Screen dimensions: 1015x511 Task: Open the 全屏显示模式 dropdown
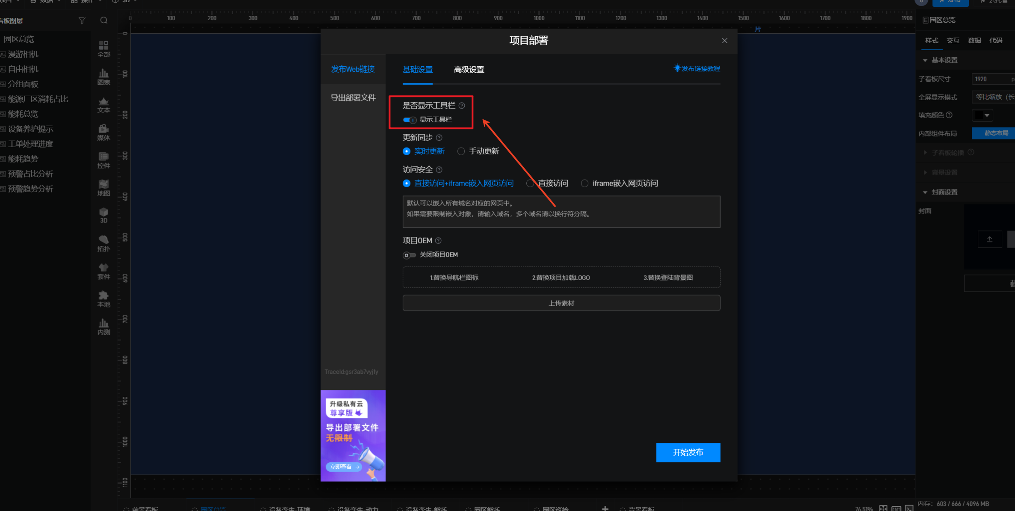pyautogui.click(x=993, y=97)
